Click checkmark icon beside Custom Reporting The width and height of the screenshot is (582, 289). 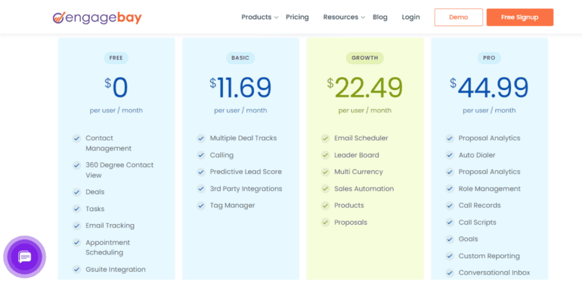pyautogui.click(x=450, y=256)
